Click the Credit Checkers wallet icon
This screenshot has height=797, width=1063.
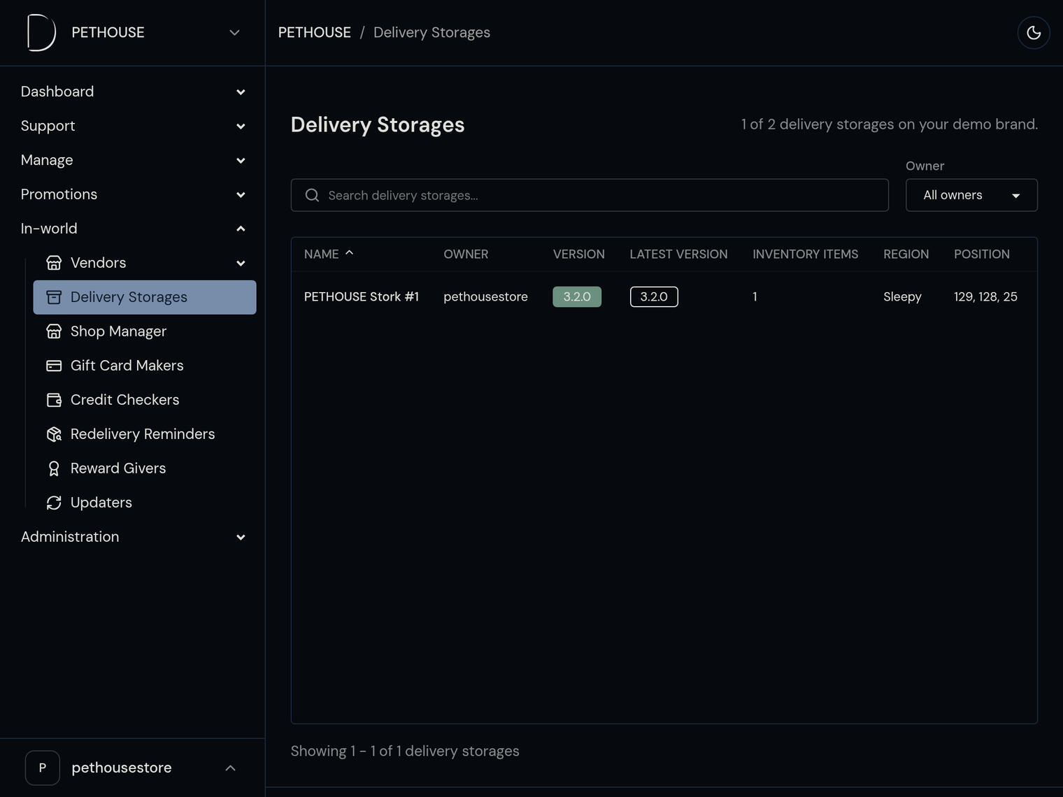click(54, 400)
